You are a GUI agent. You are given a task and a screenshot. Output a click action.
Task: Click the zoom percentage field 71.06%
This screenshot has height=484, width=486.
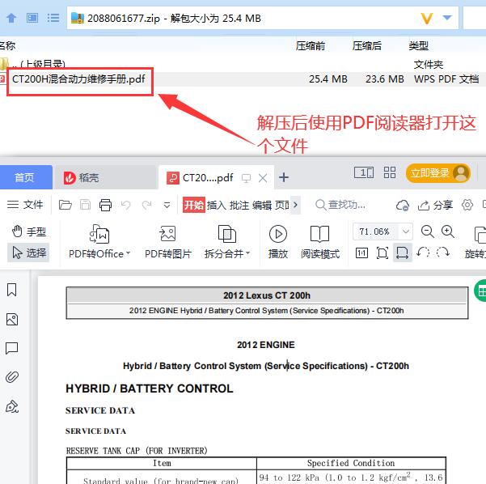pos(374,231)
